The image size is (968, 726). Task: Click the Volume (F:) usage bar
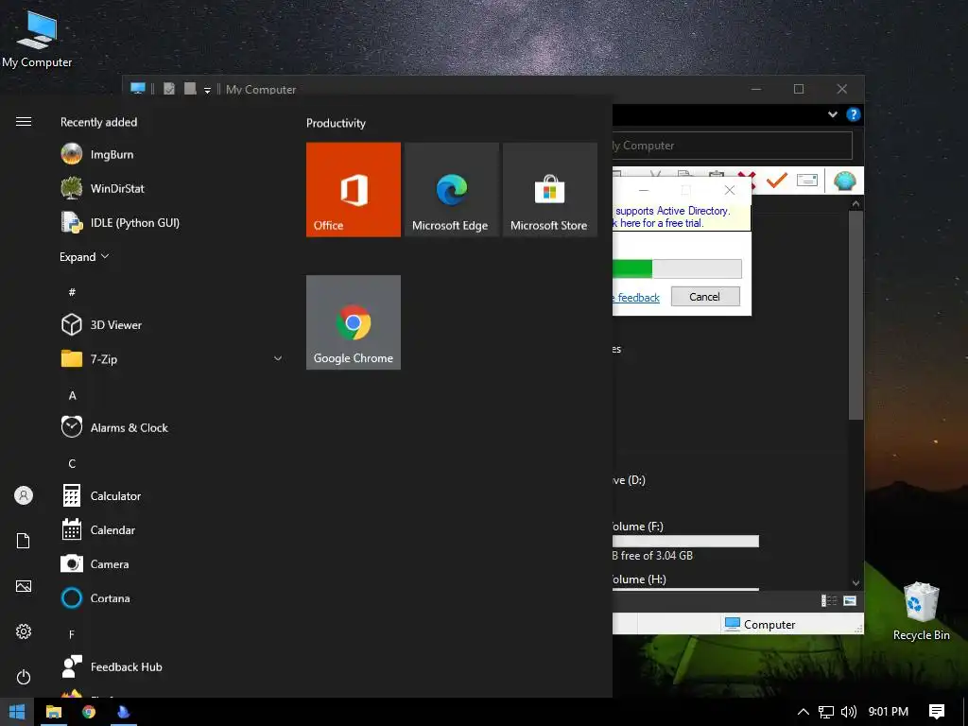coord(685,542)
